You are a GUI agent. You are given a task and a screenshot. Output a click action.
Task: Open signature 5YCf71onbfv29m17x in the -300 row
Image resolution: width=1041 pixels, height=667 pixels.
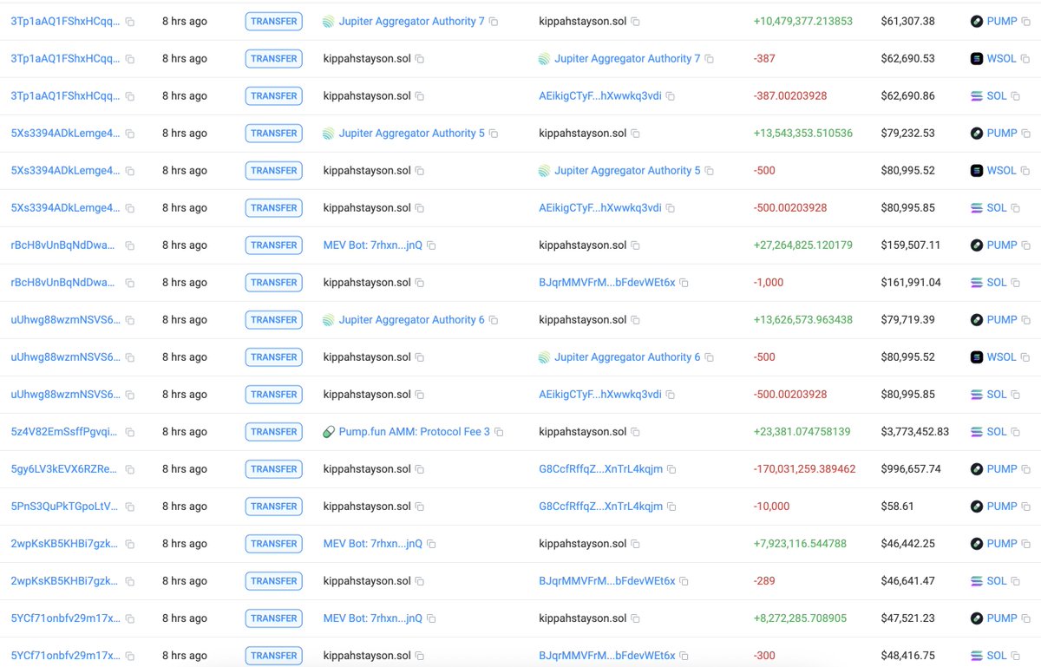pos(66,656)
